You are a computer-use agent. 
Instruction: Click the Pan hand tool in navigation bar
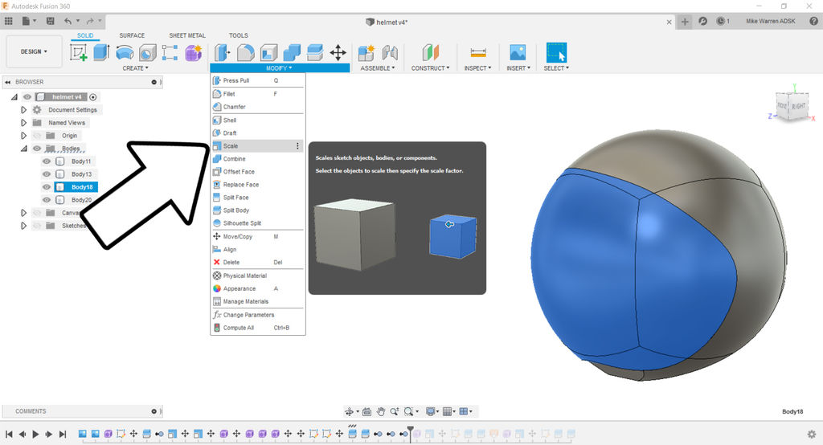[x=380, y=411]
